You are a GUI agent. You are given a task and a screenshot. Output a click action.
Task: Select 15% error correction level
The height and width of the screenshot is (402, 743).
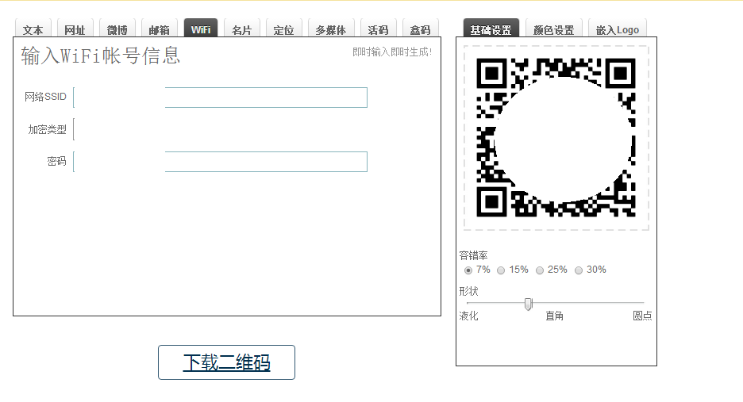501,270
